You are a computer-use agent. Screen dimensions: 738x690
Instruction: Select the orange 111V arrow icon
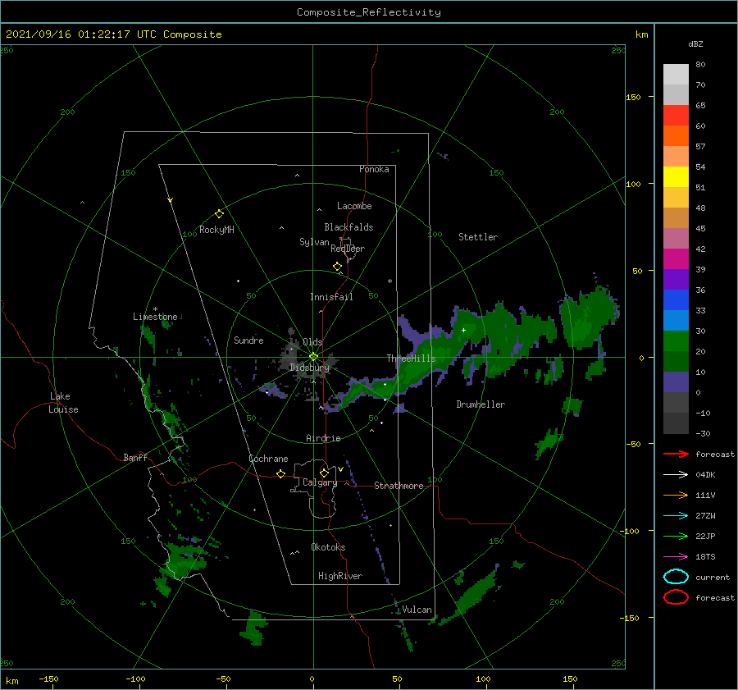676,495
